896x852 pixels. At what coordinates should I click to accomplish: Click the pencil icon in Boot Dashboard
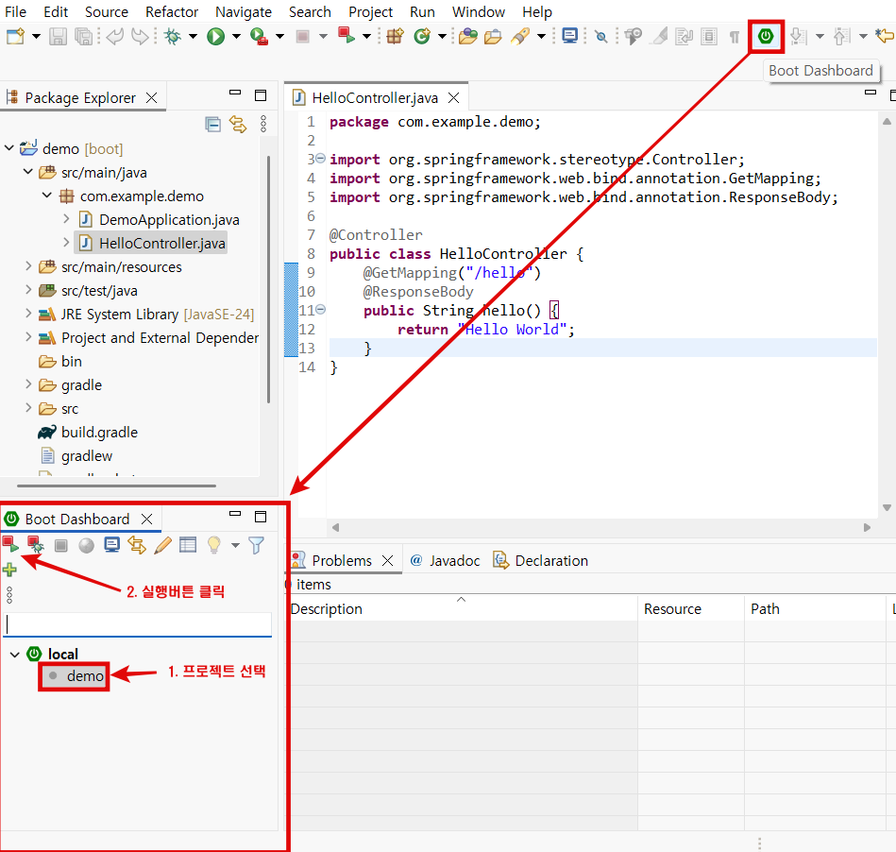(162, 545)
